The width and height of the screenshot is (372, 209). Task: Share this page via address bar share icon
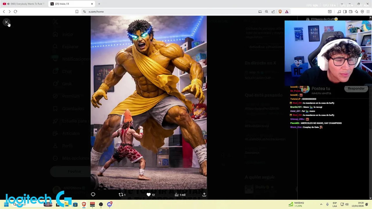pyautogui.click(x=273, y=12)
